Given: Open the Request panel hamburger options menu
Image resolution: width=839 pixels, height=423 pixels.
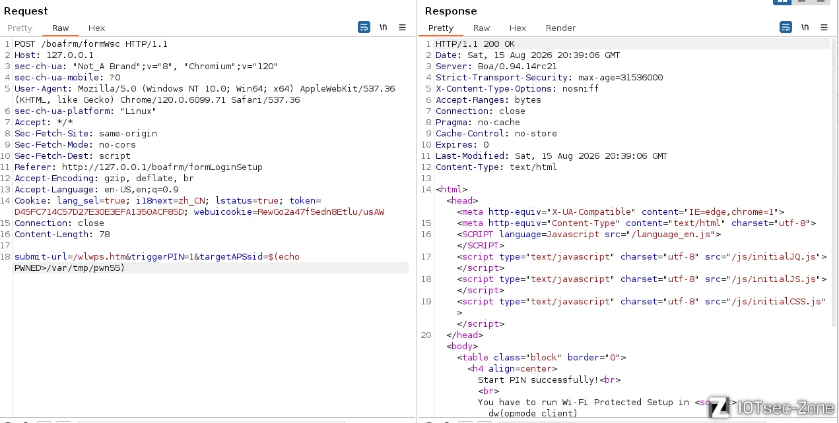Looking at the screenshot, I should click(402, 28).
